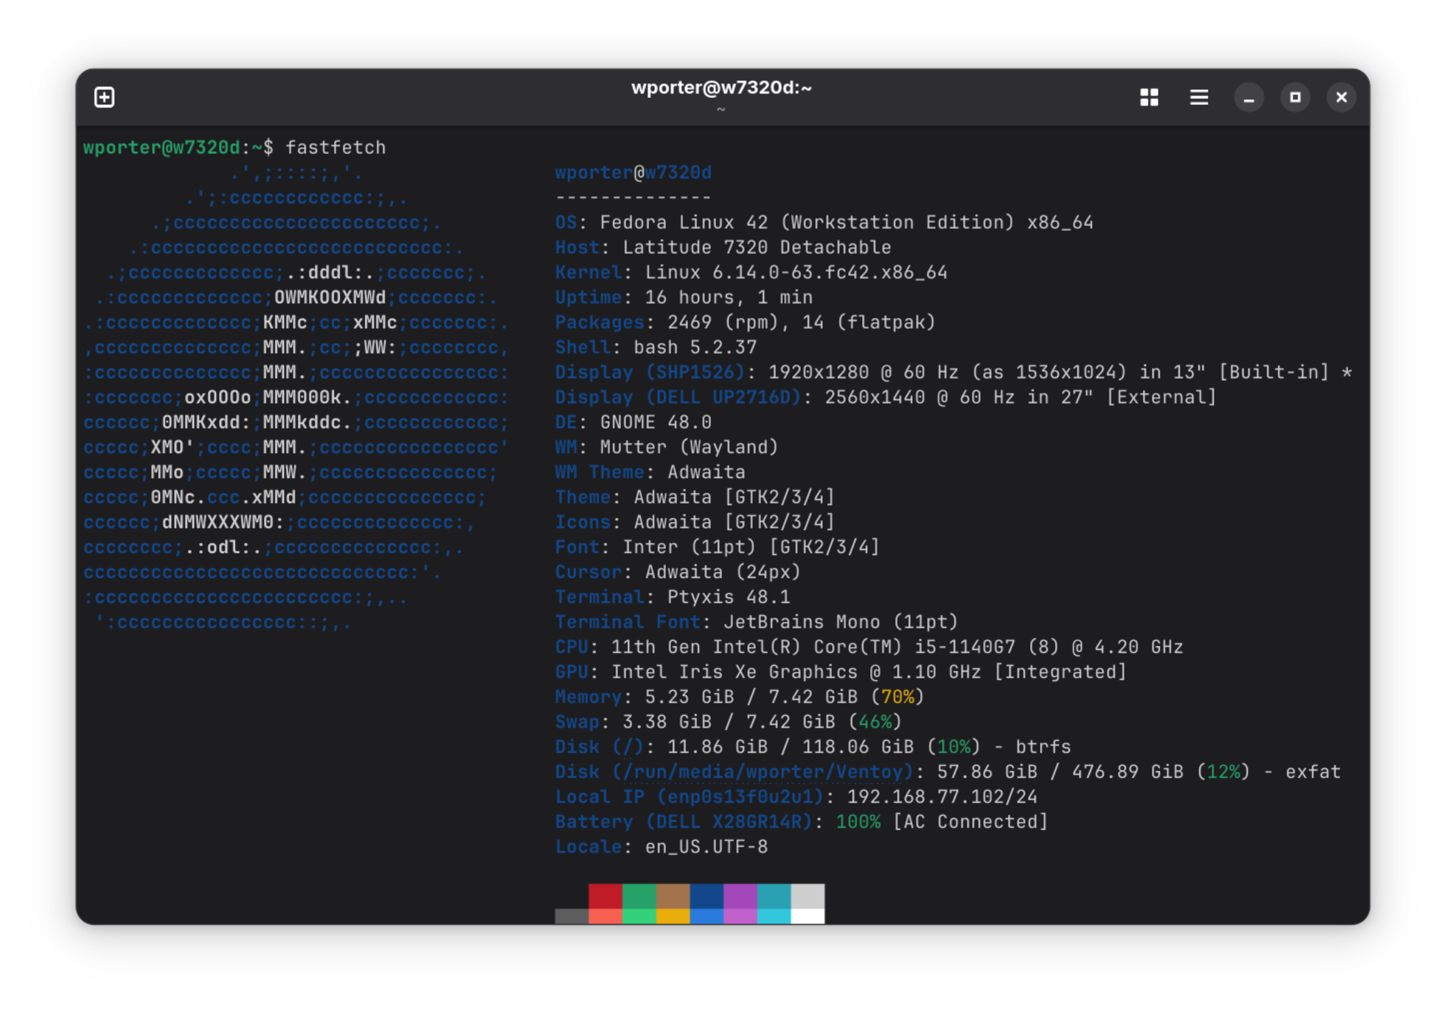The height and width of the screenshot is (1009, 1447).
Task: Click the Theme line Adwaita [GTK2/3/4]
Action: pos(695,497)
